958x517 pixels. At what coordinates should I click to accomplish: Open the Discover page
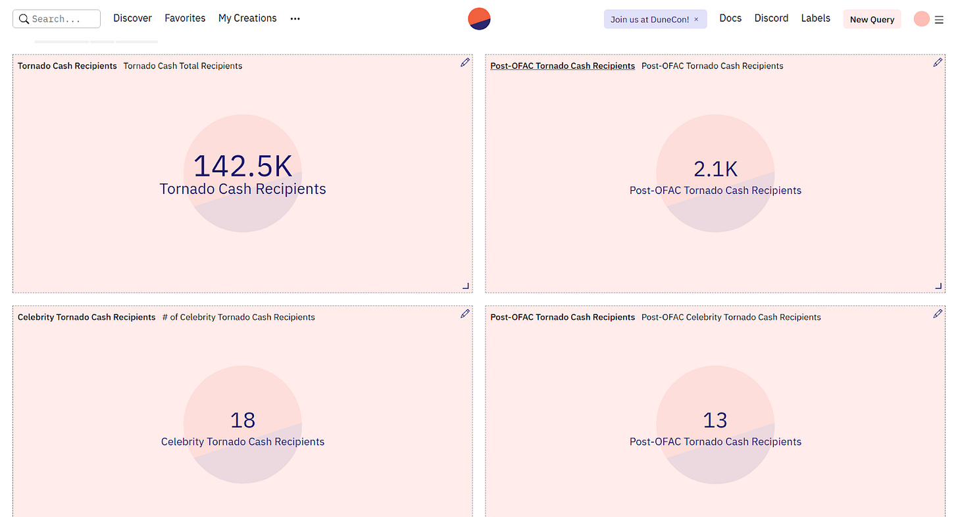pyautogui.click(x=132, y=18)
